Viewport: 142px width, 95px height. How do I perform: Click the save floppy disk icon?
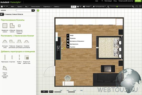point(2,7)
